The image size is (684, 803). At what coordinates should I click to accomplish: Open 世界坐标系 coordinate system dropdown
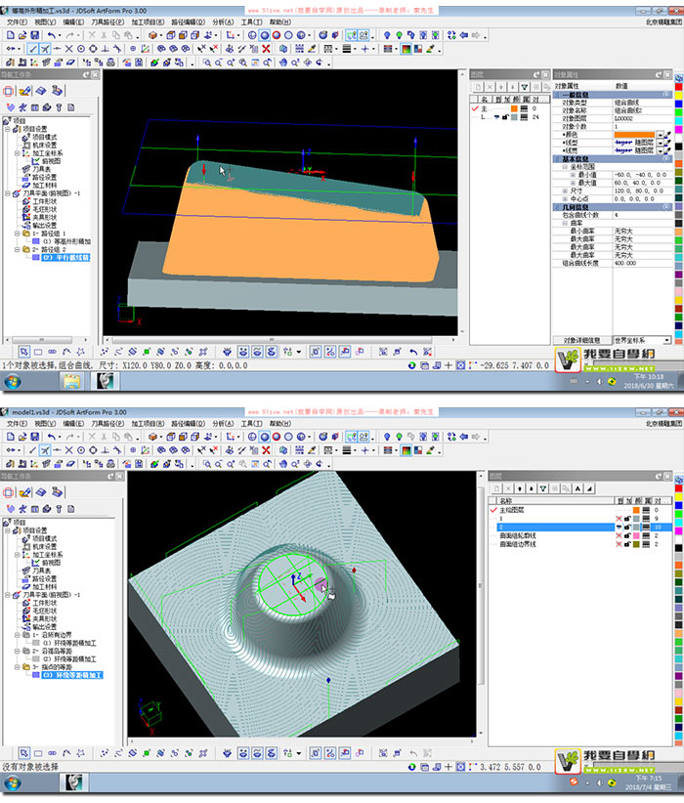[x=666, y=340]
